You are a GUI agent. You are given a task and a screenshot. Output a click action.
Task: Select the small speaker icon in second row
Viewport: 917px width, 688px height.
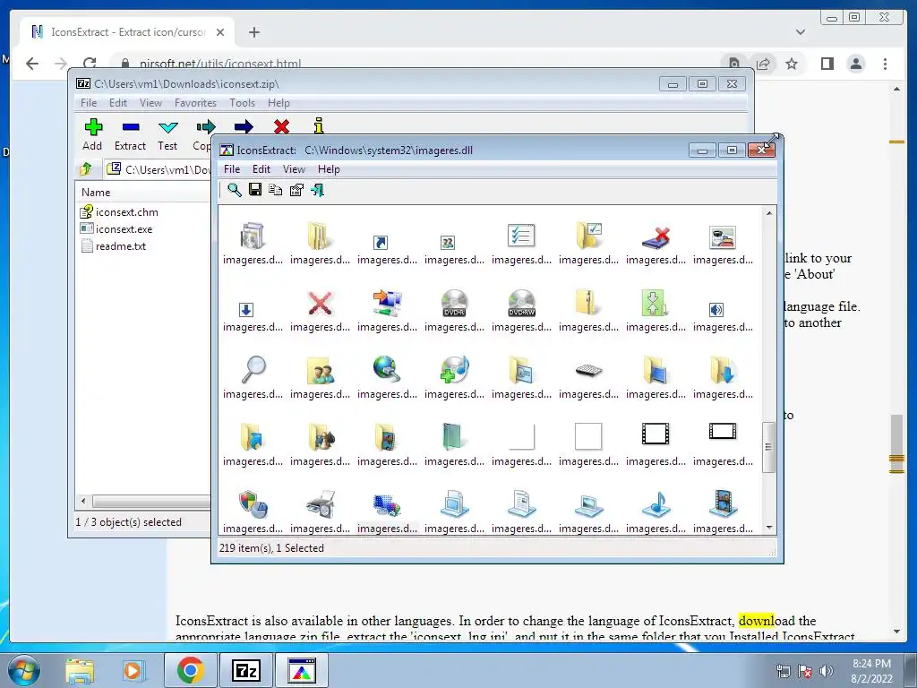click(716, 309)
